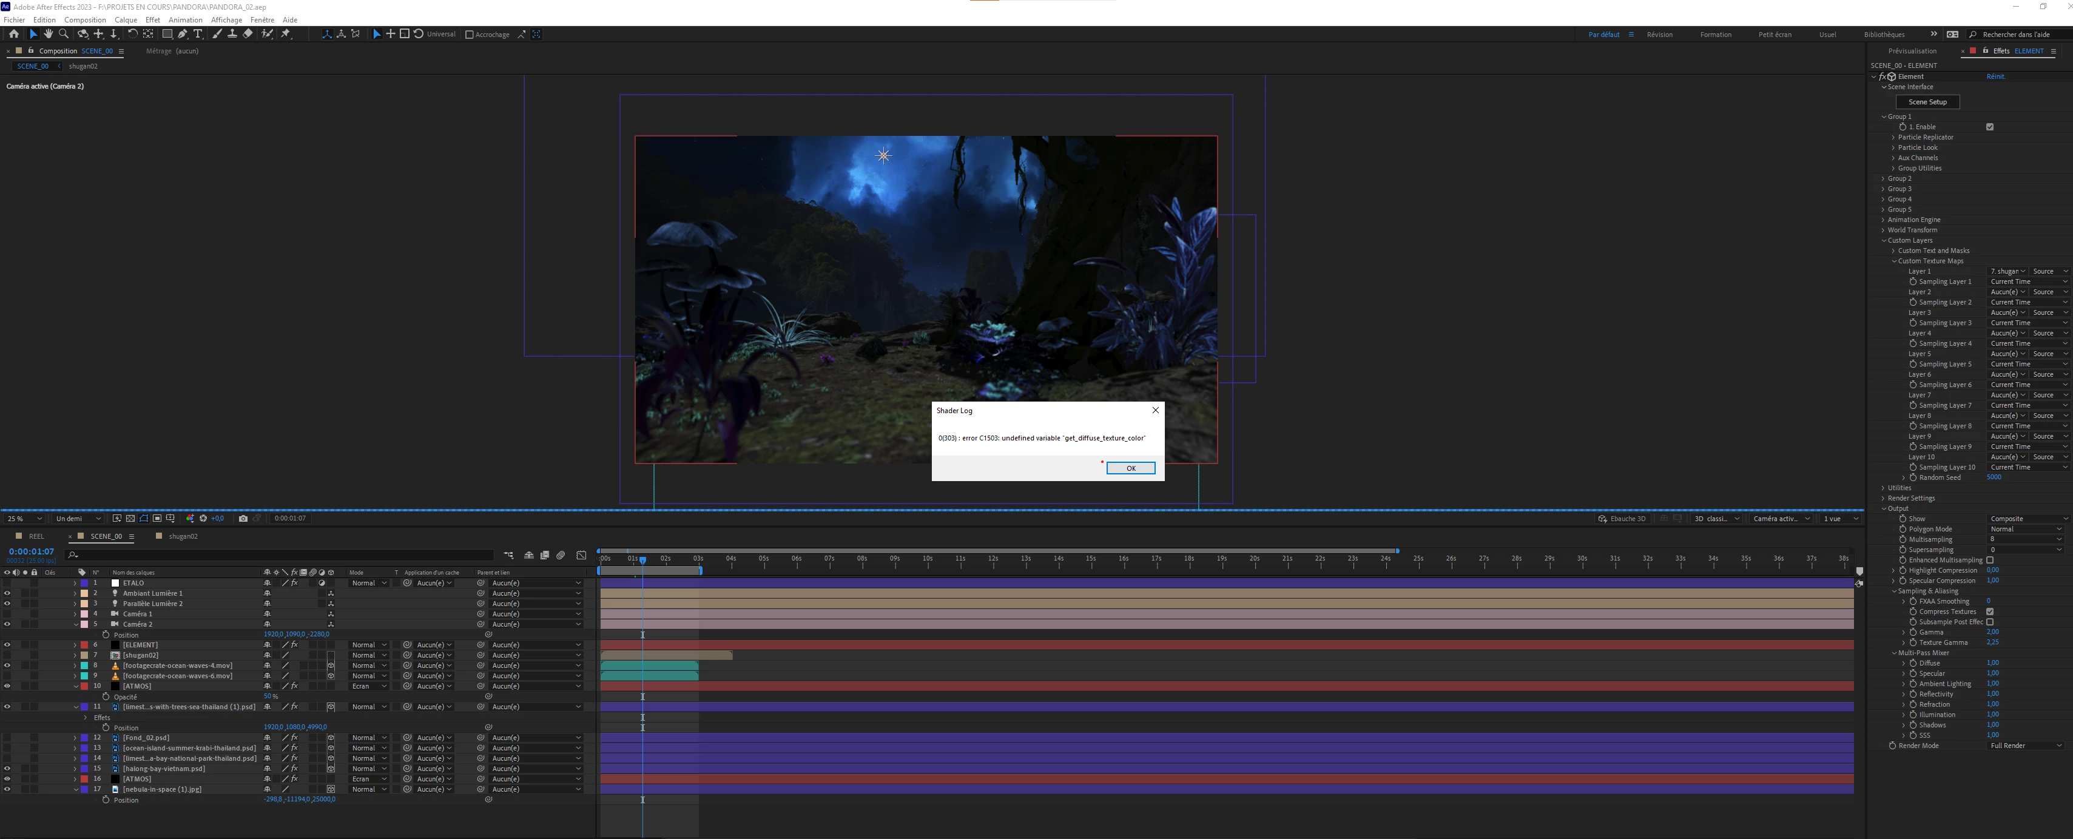Open the Render Mode Full Render dropdown

click(2024, 746)
